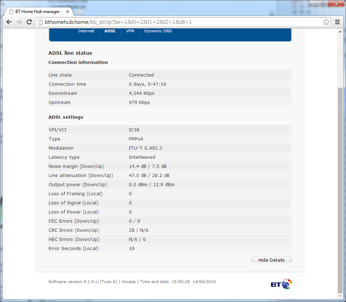Close the BT Home Hub manager tab
Screen dimensions: 346x302
[67, 12]
